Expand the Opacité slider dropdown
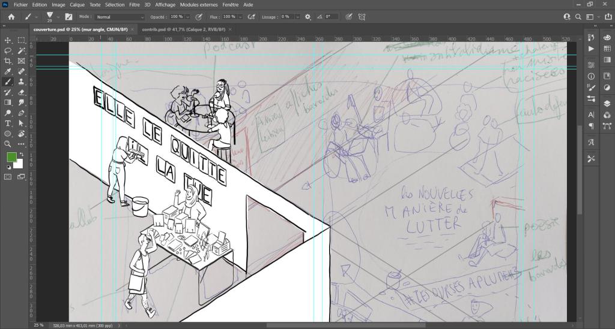 point(189,17)
